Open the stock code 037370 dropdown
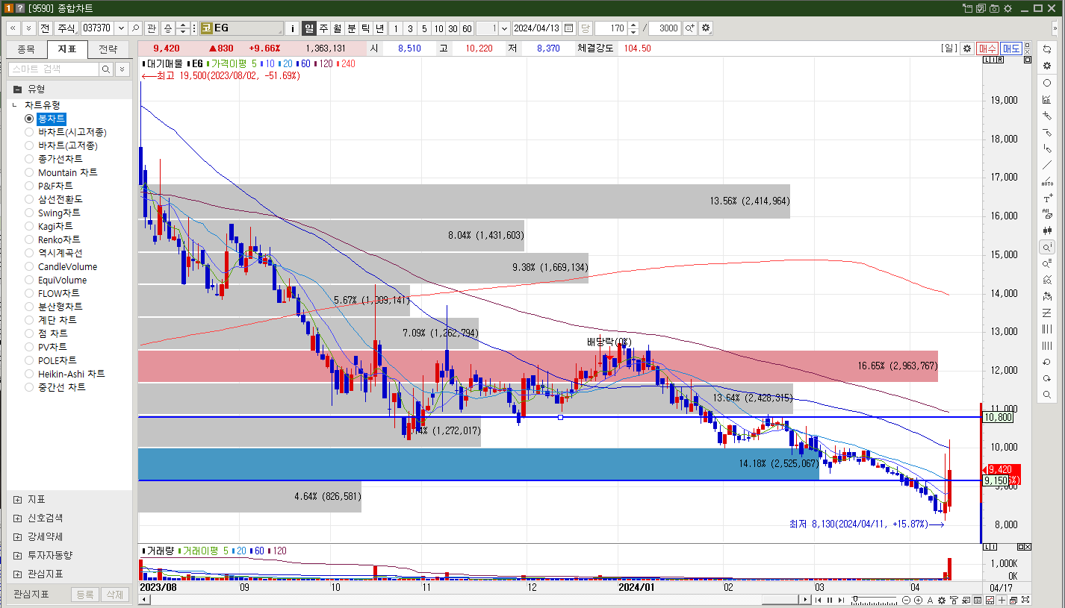This screenshot has width=1065, height=608. click(x=121, y=28)
